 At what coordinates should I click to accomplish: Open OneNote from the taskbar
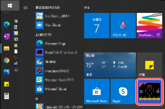(7, 36)
